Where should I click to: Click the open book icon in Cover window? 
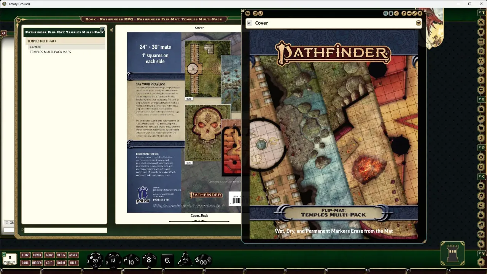(255, 13)
